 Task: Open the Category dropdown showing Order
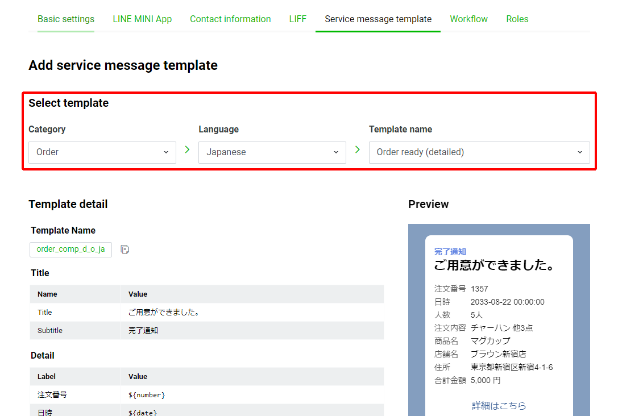pos(102,152)
